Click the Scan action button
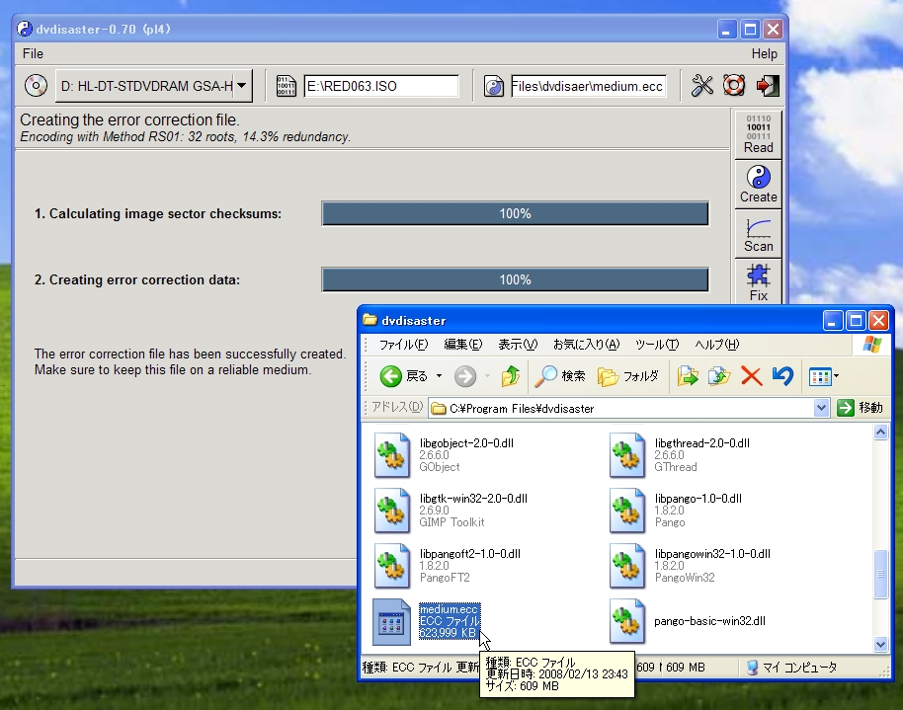This screenshot has width=903, height=710. (759, 234)
